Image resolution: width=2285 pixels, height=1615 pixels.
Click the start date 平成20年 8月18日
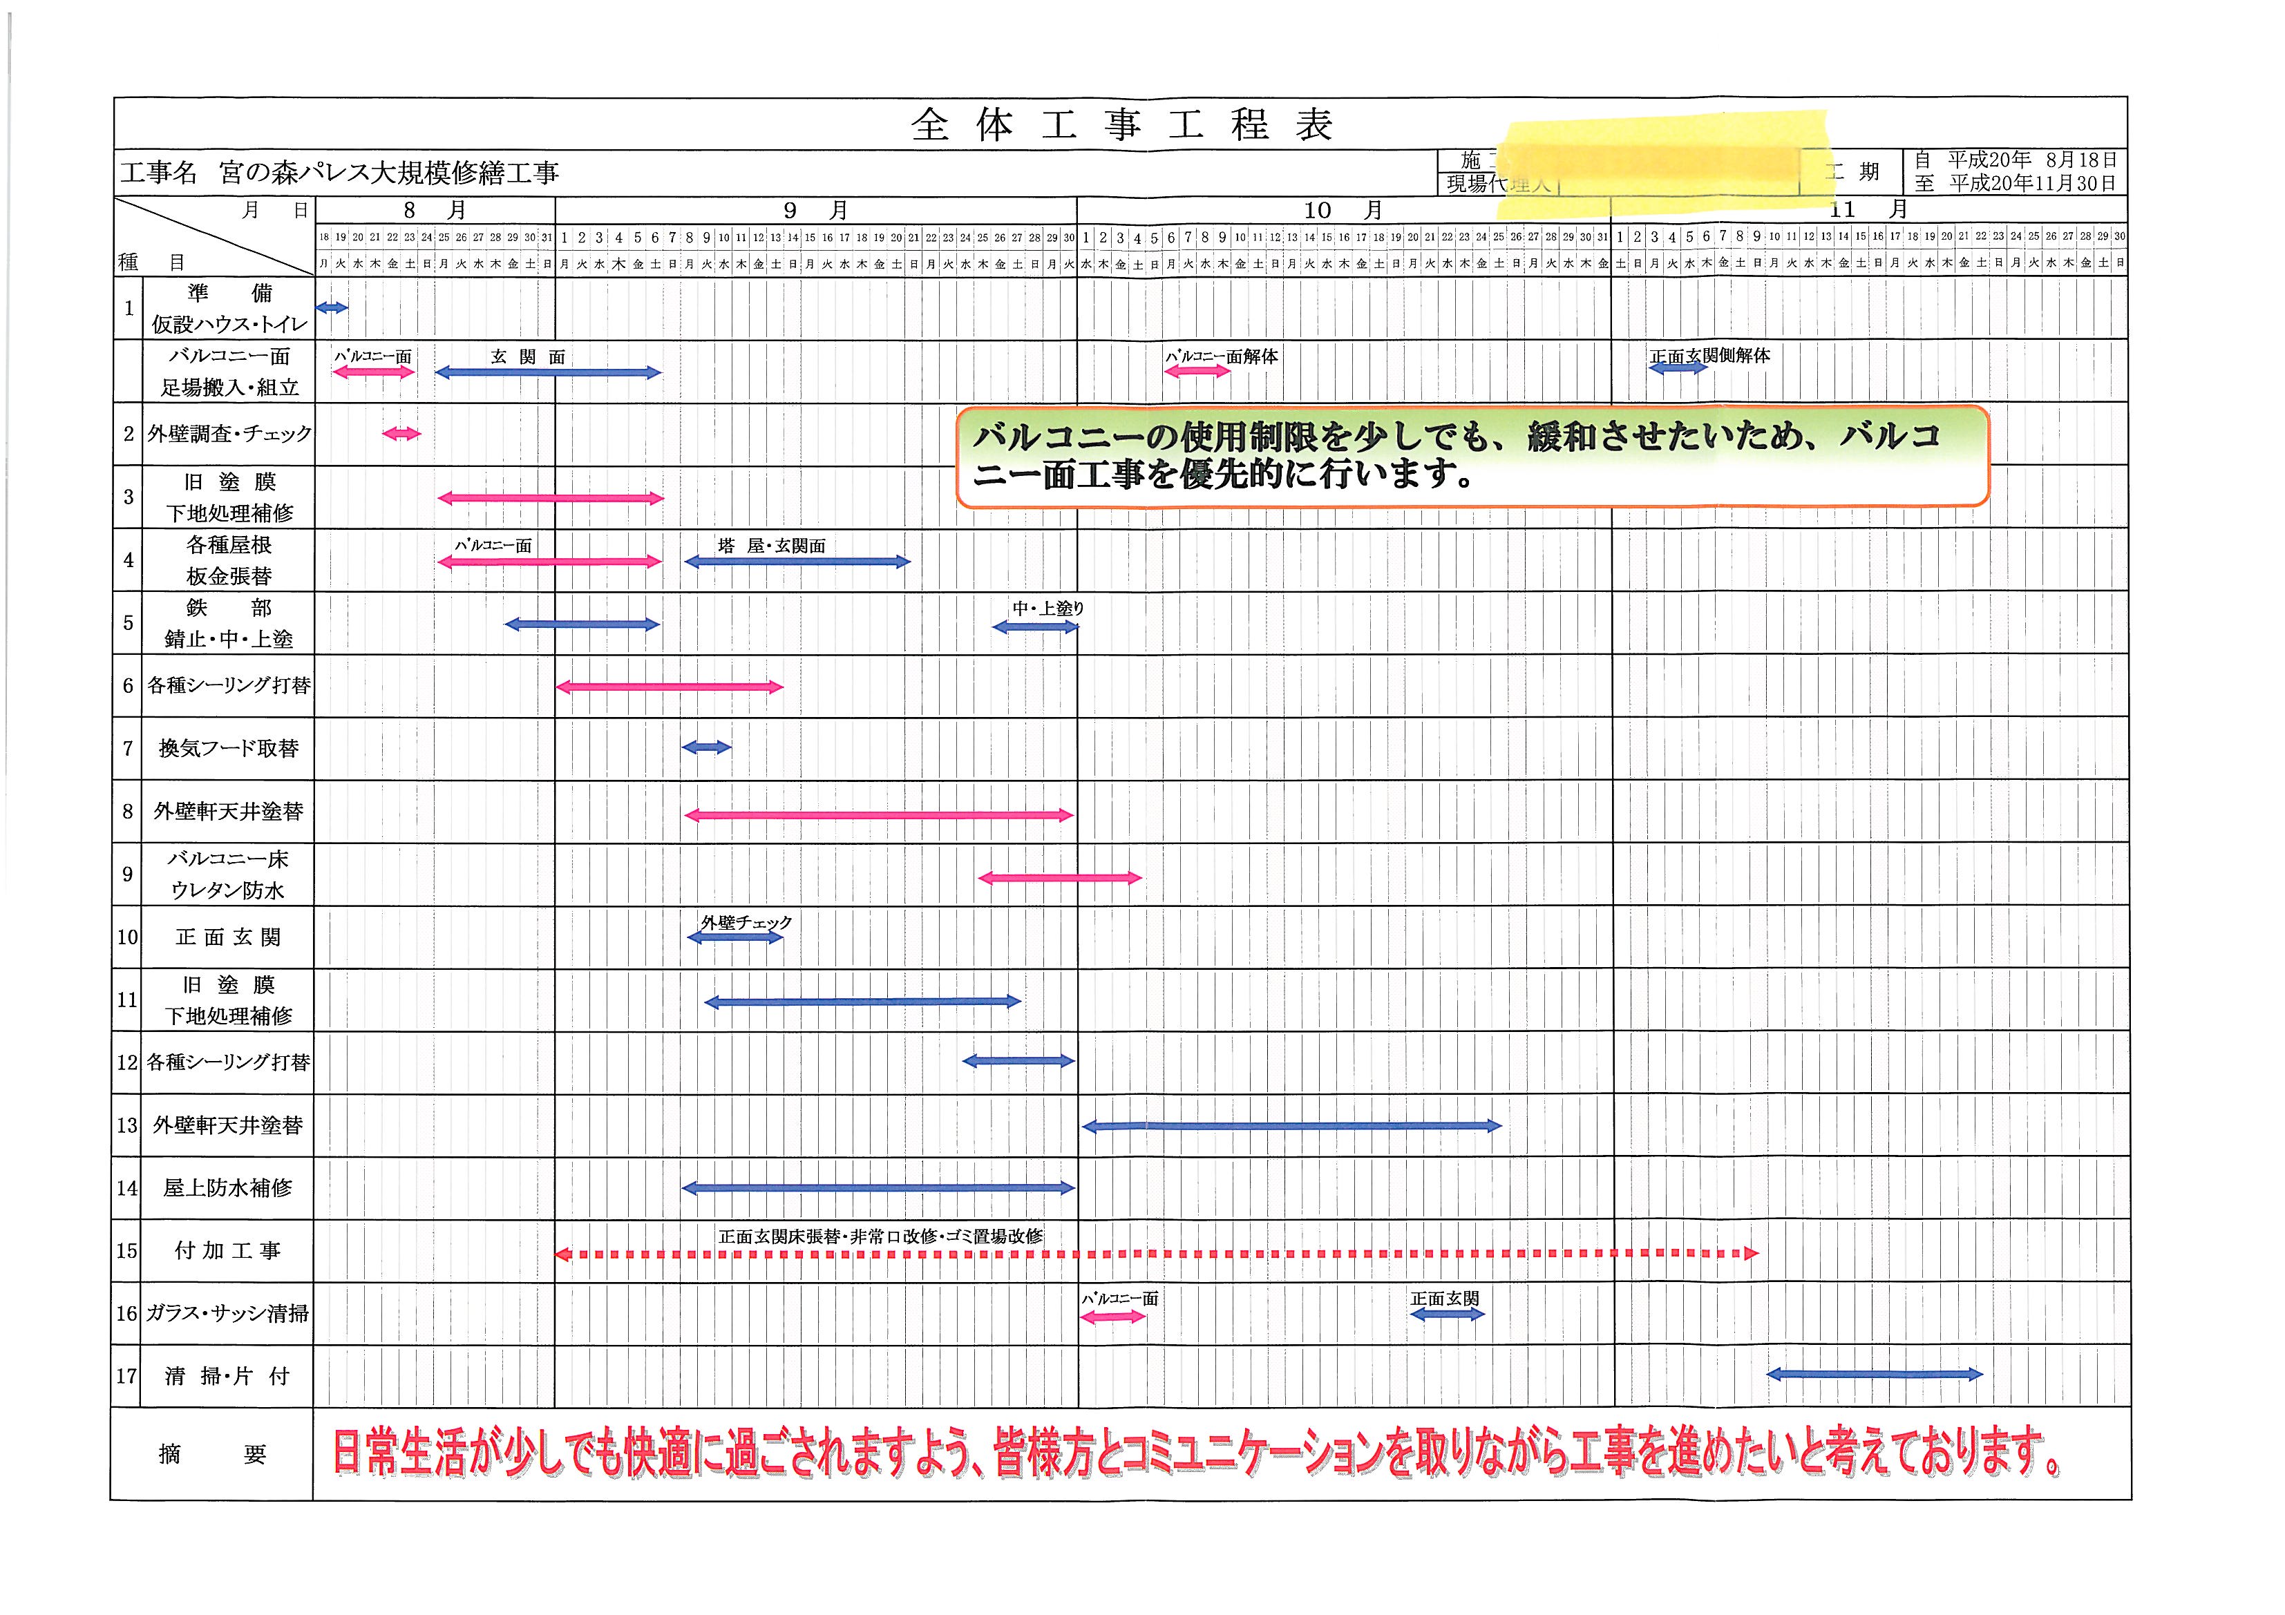(x=2032, y=160)
